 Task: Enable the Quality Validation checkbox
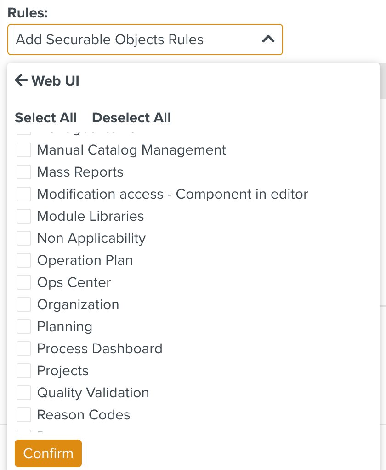coord(24,393)
